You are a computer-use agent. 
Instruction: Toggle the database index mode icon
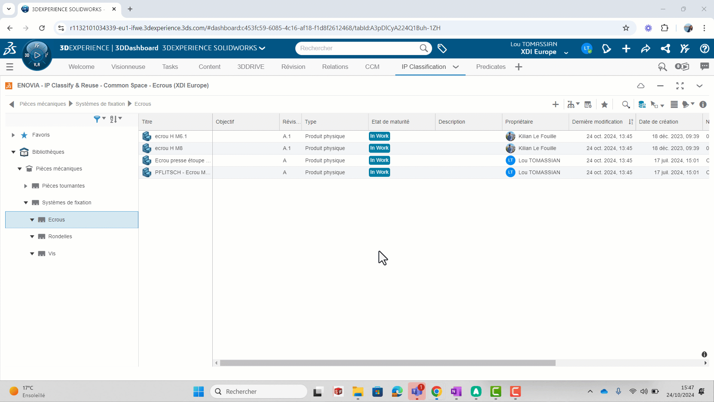tap(642, 105)
